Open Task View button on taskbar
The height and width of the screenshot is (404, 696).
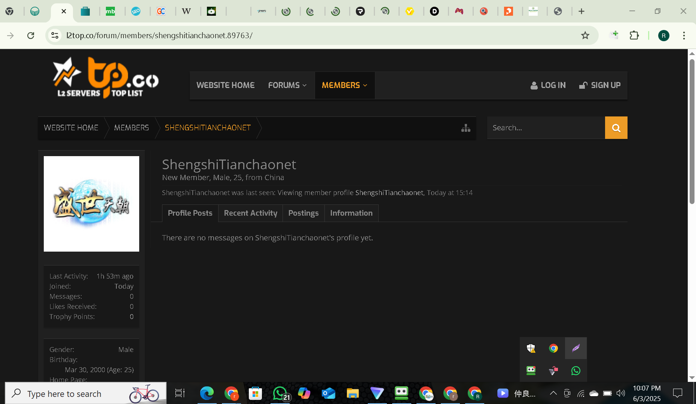pos(180,393)
